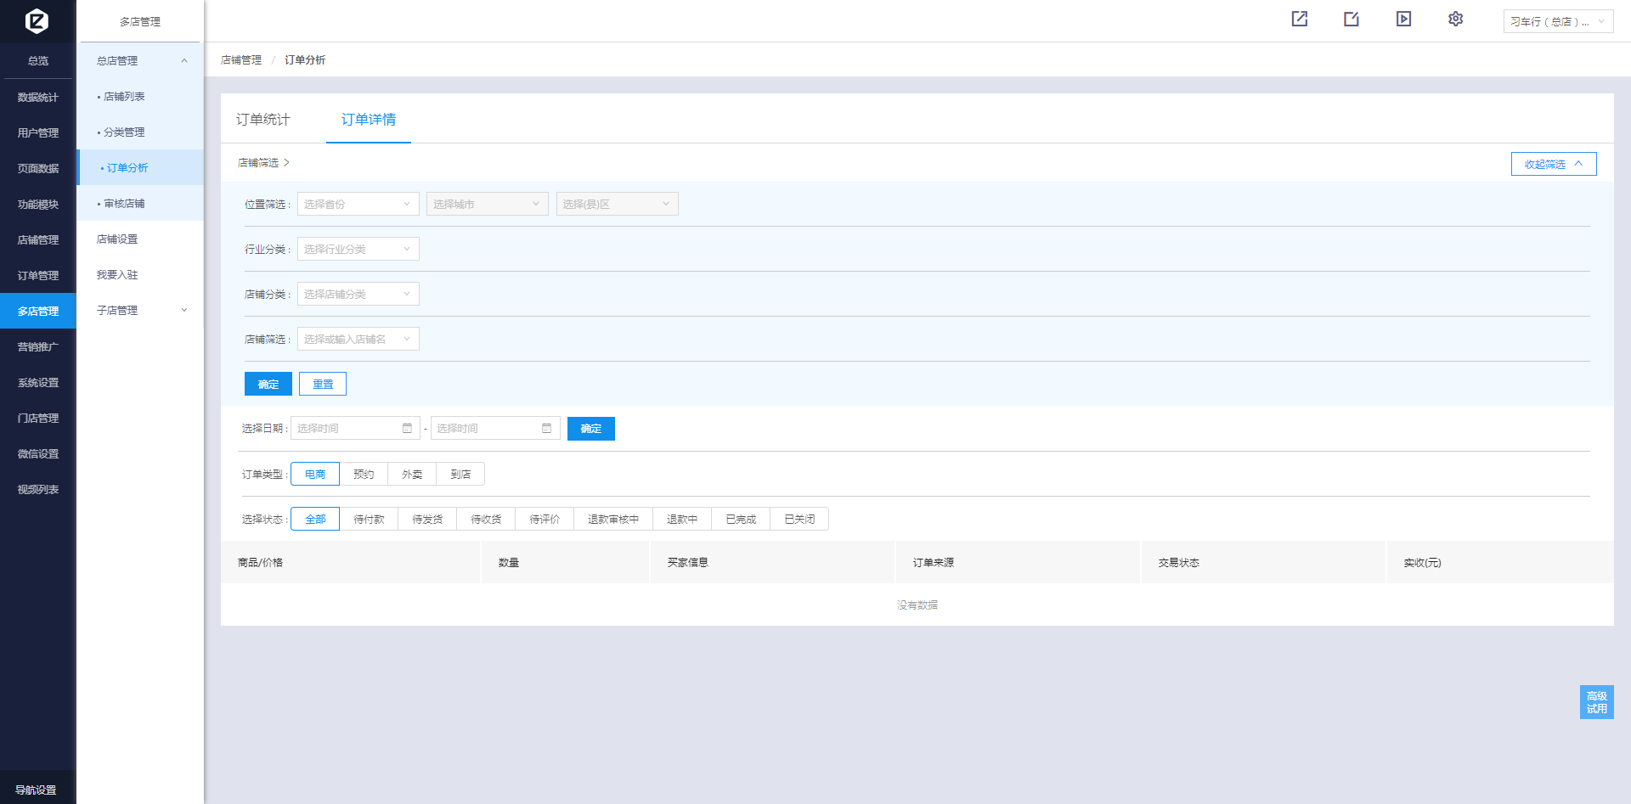
Task: Collapse filters with 收起筛选 button
Action: tap(1553, 165)
